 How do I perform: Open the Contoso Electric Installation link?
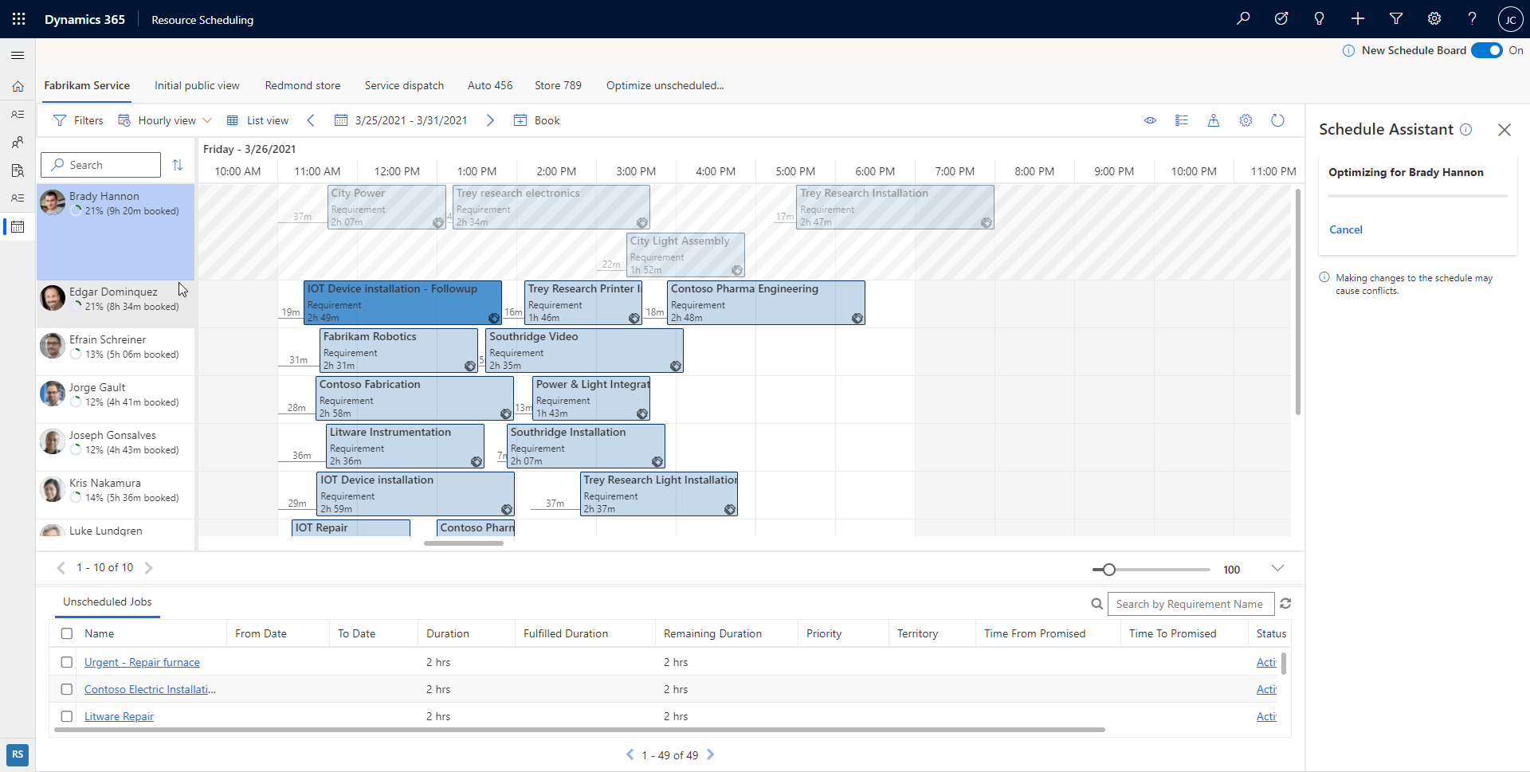coord(150,689)
